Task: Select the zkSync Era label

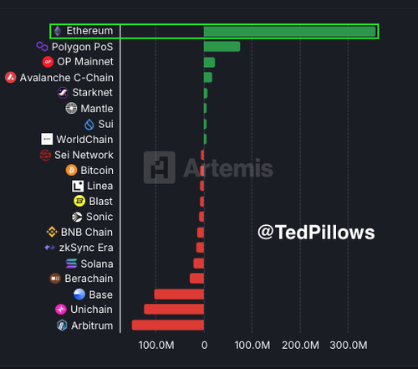Action: pos(86,248)
